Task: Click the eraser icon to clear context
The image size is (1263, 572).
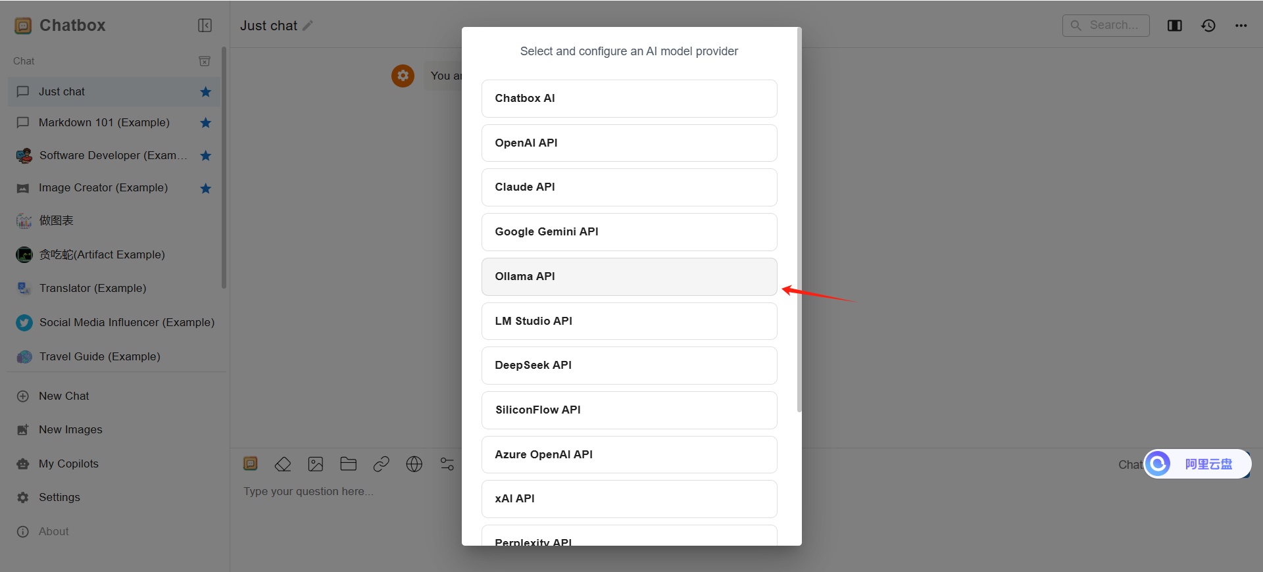Action: 283,464
